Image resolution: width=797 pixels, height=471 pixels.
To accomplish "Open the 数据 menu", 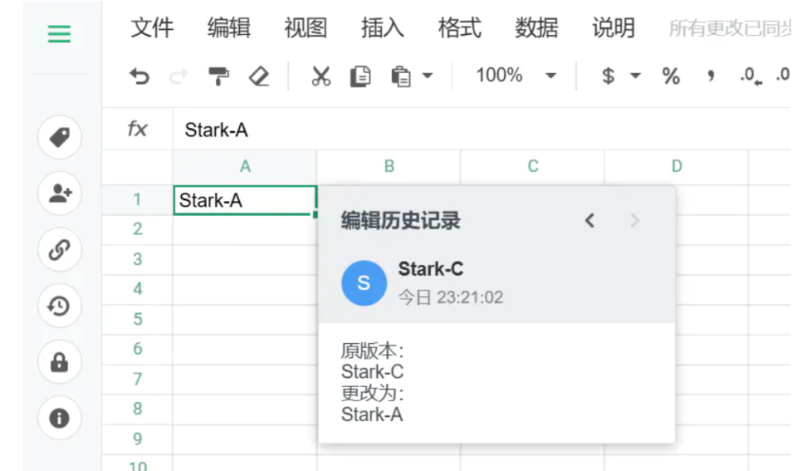I will (x=536, y=28).
